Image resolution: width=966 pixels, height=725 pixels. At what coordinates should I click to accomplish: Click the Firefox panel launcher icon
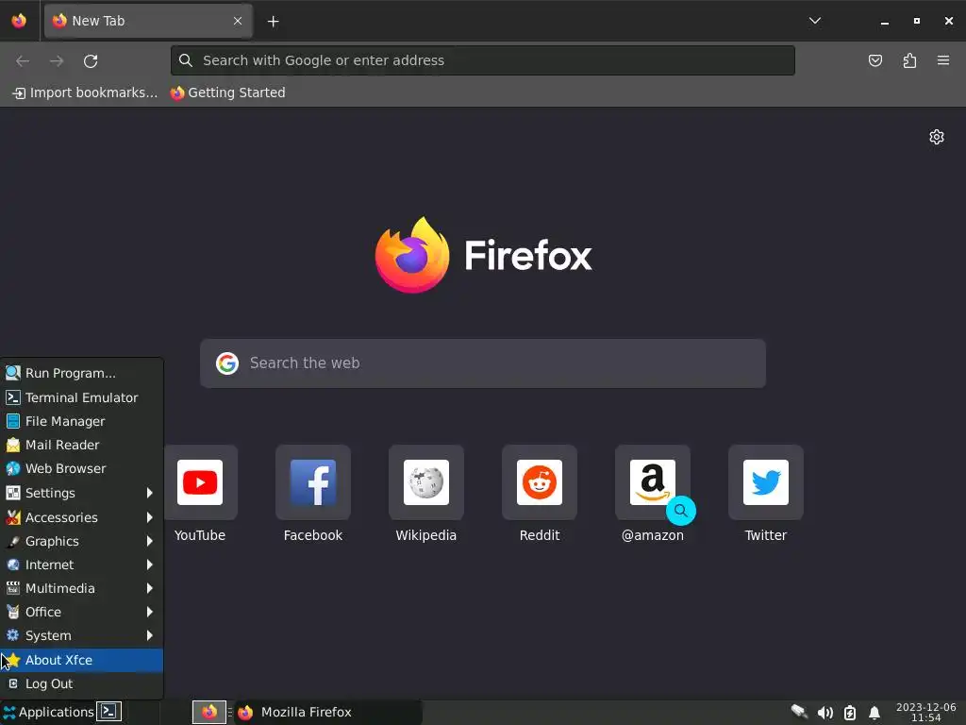pos(208,712)
